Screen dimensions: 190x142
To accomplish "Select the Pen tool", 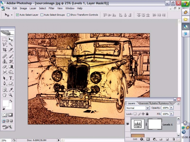I will coord(4,83).
